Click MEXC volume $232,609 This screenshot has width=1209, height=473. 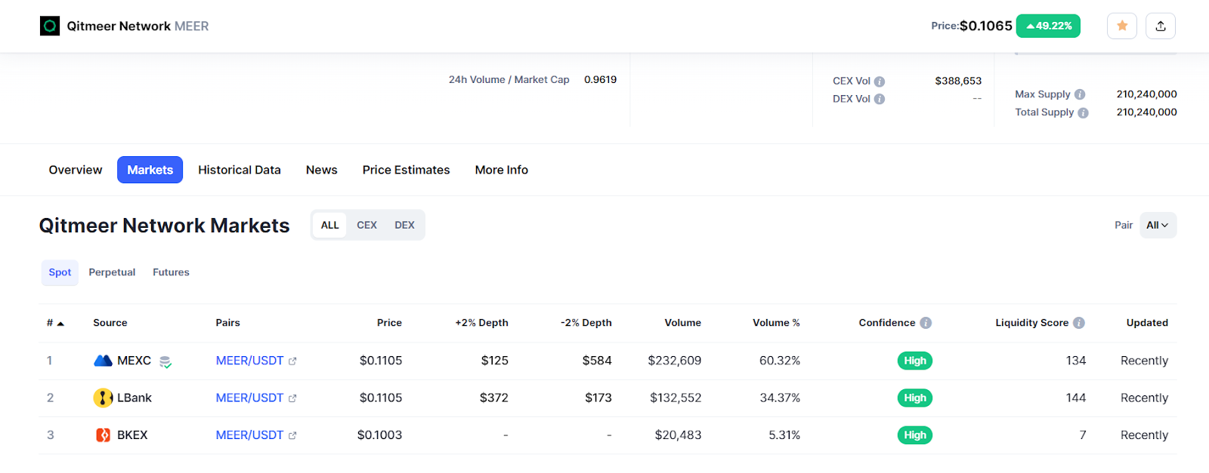pyautogui.click(x=675, y=361)
